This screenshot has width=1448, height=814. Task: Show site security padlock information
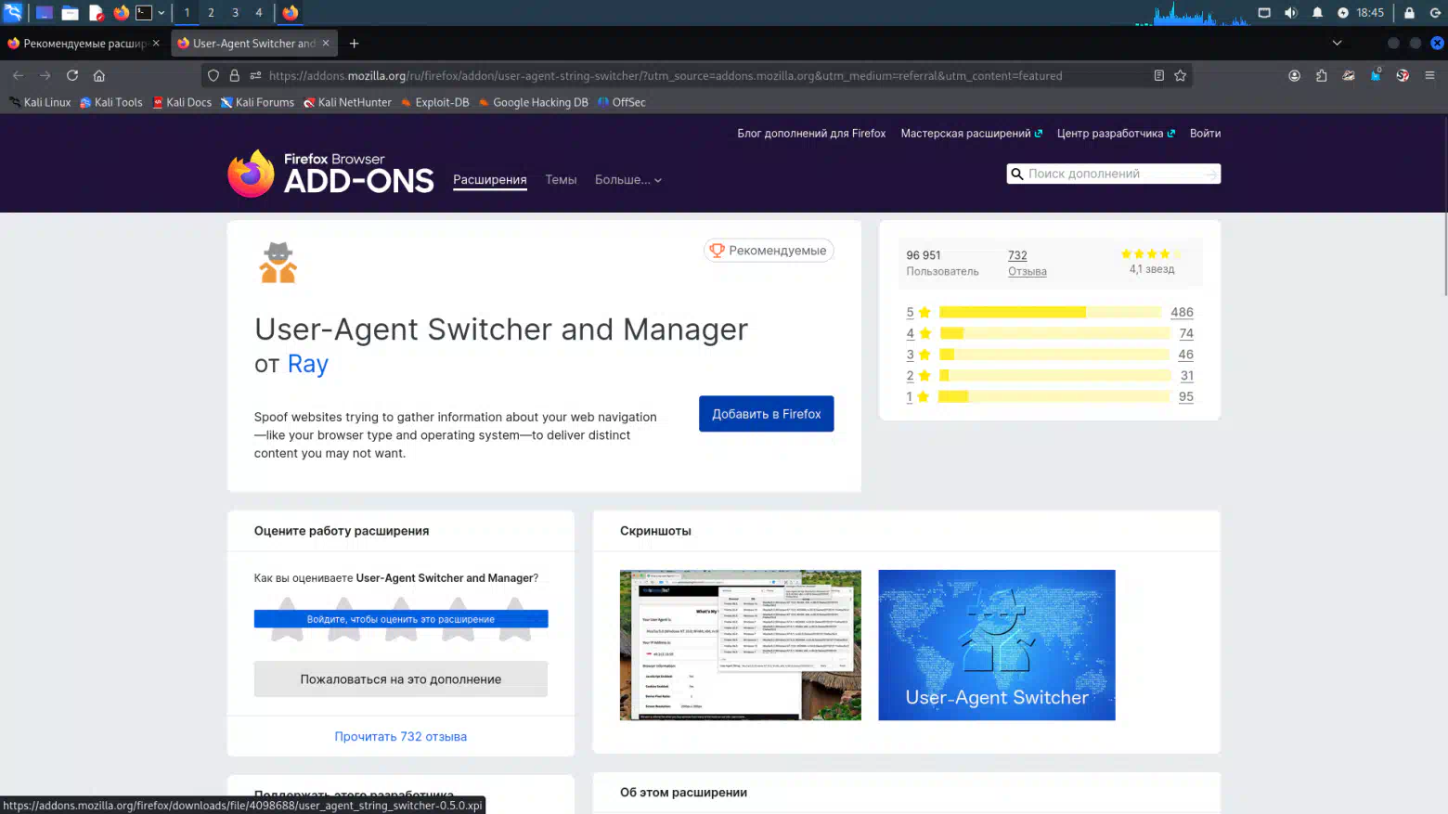235,76
